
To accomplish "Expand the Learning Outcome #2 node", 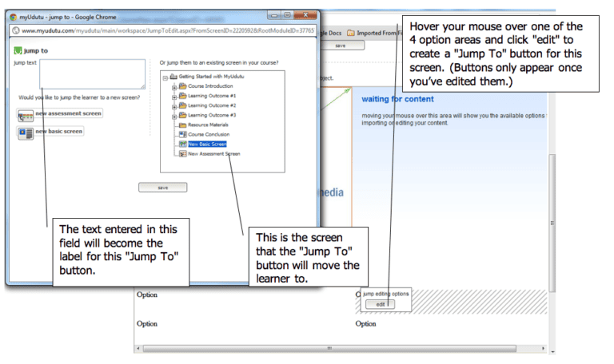I will tap(173, 105).
